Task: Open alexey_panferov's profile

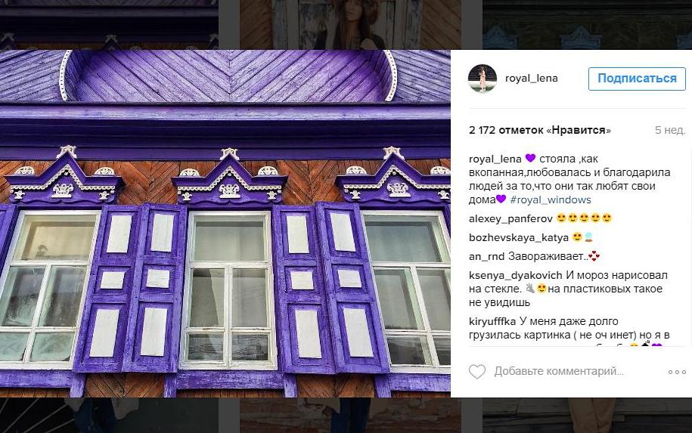Action: point(510,218)
